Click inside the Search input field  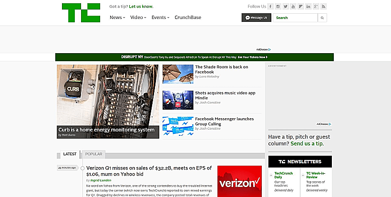(x=295, y=18)
